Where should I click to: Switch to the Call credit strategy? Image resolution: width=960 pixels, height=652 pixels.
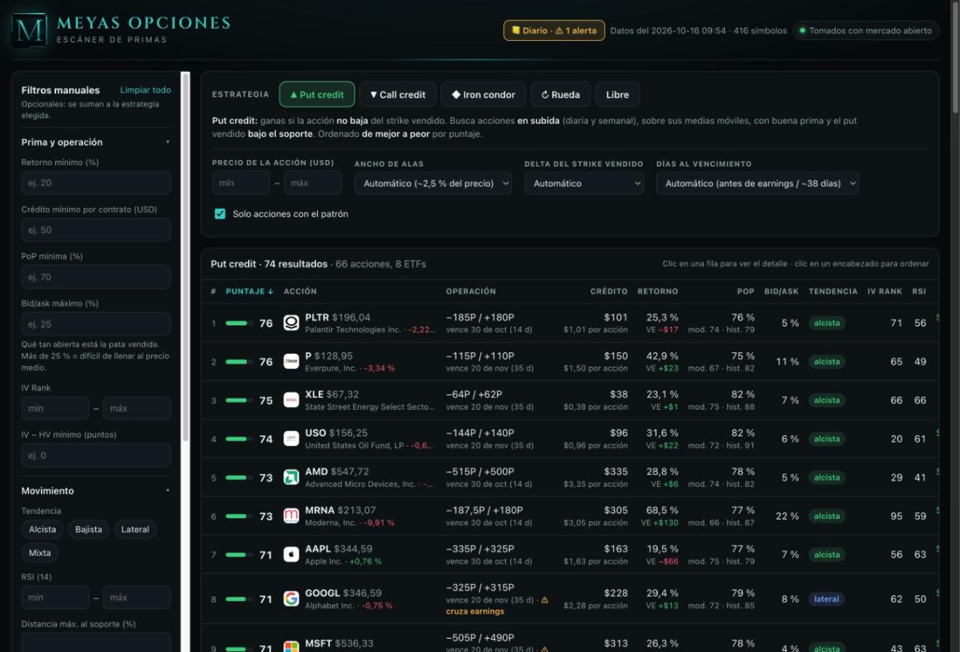point(397,95)
